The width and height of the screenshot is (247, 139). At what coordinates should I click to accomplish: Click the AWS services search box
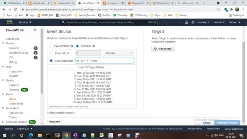point(108,22)
